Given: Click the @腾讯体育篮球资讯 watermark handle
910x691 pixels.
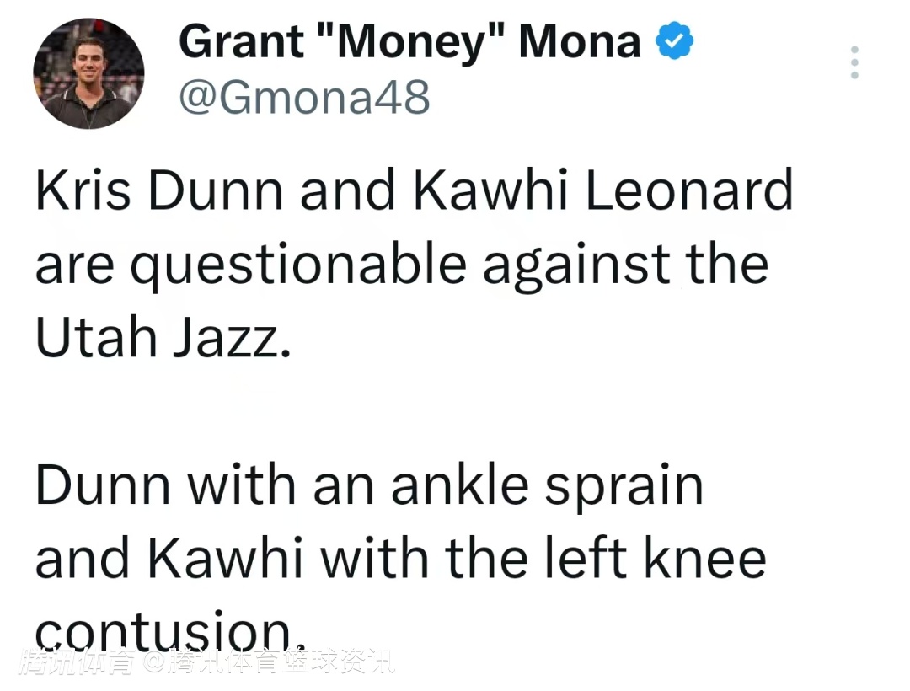Looking at the screenshot, I should [268, 663].
